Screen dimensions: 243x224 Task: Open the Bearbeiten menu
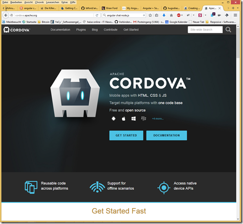16,2
